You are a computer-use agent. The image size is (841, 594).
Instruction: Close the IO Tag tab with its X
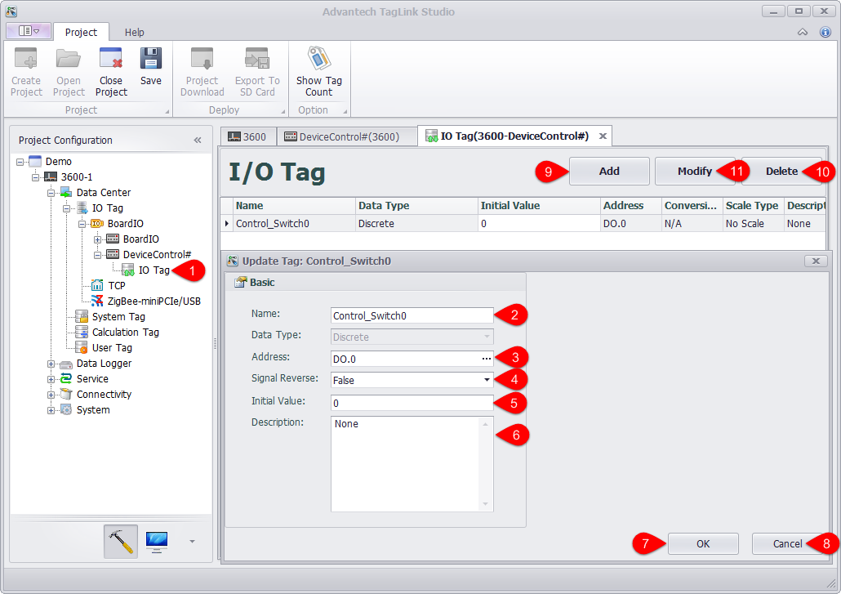[603, 136]
